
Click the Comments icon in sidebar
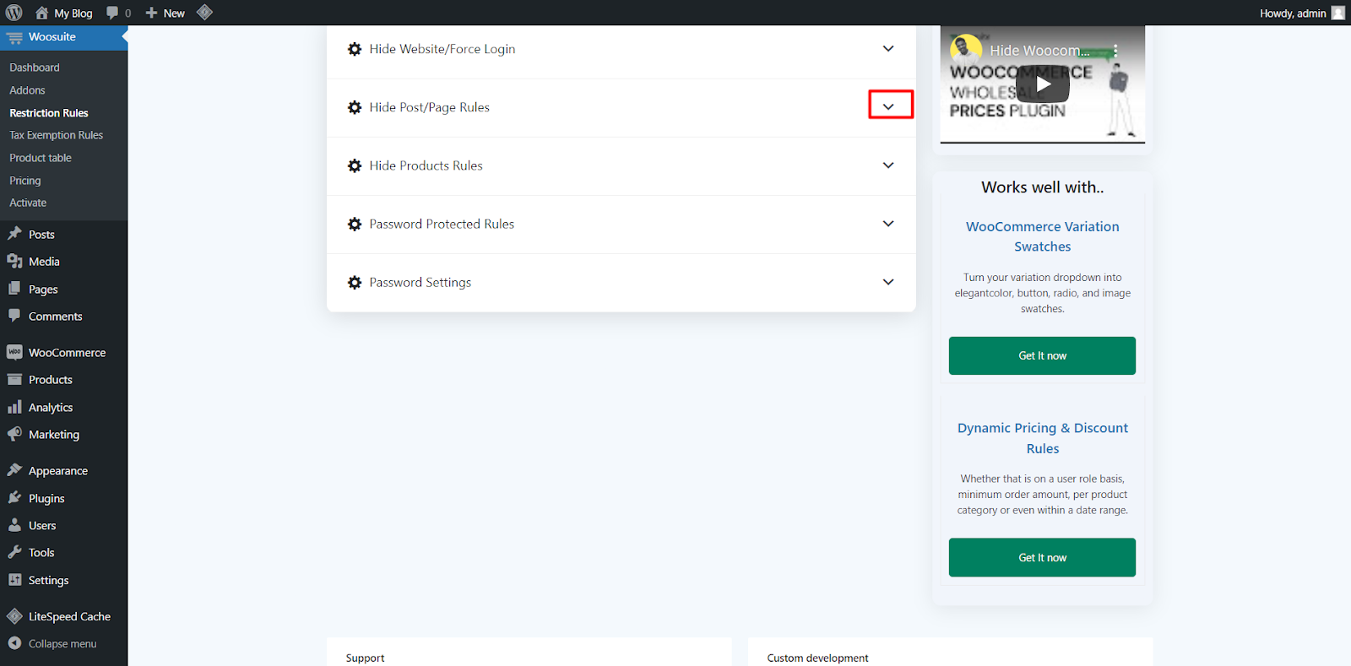(14, 316)
